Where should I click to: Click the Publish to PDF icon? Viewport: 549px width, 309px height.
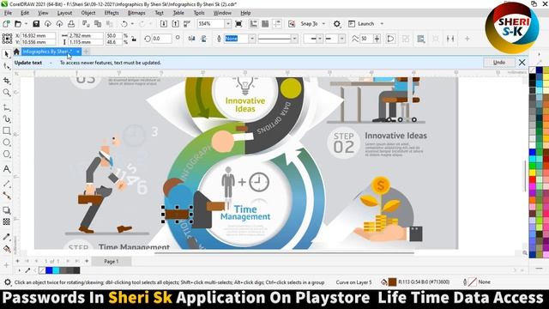coord(187,24)
